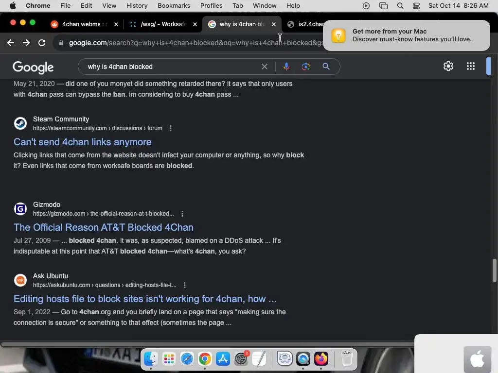
Task: Reload the current Google page
Action: pos(42,43)
